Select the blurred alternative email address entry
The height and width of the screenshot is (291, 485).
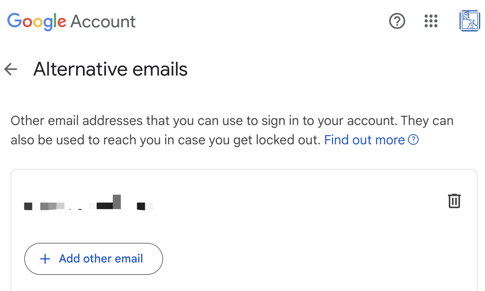[x=89, y=205]
